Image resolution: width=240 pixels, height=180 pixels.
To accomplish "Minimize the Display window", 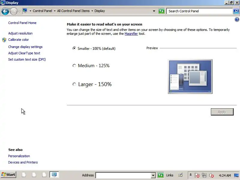I will pos(226,3).
